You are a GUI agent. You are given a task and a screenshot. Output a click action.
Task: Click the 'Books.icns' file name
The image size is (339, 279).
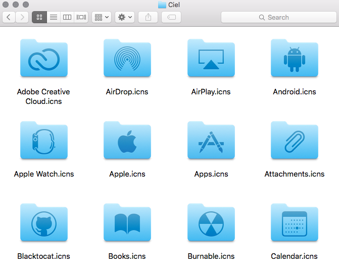point(127,256)
